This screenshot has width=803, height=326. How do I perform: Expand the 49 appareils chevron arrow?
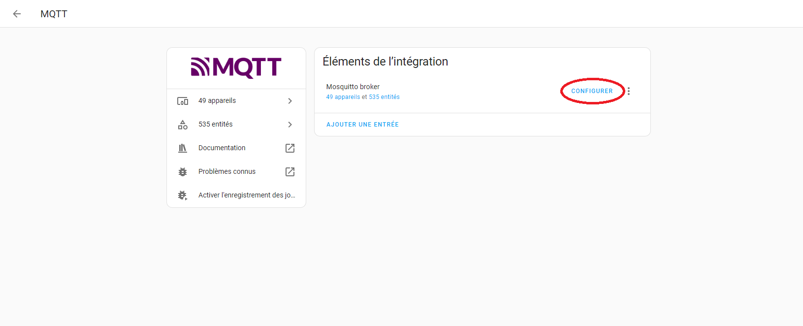(290, 101)
